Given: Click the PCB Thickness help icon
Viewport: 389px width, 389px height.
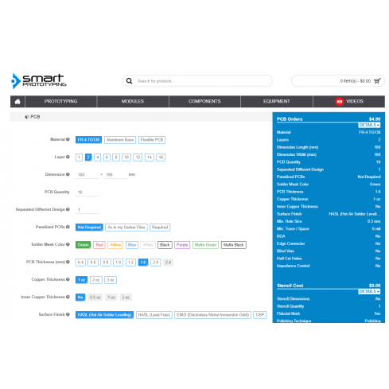Looking at the screenshot, I should pyautogui.click(x=68, y=262).
